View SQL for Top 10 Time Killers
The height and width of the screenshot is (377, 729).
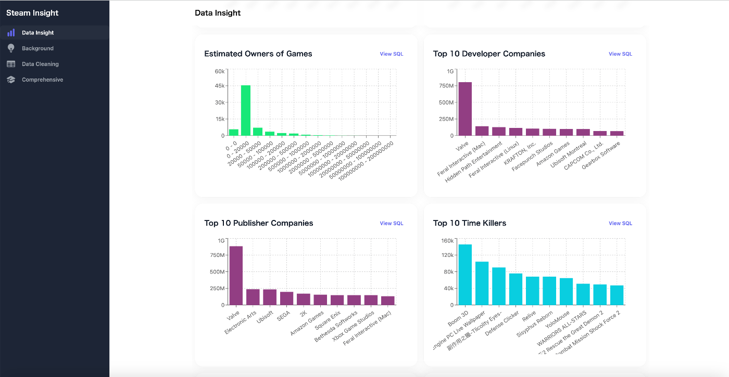point(620,224)
